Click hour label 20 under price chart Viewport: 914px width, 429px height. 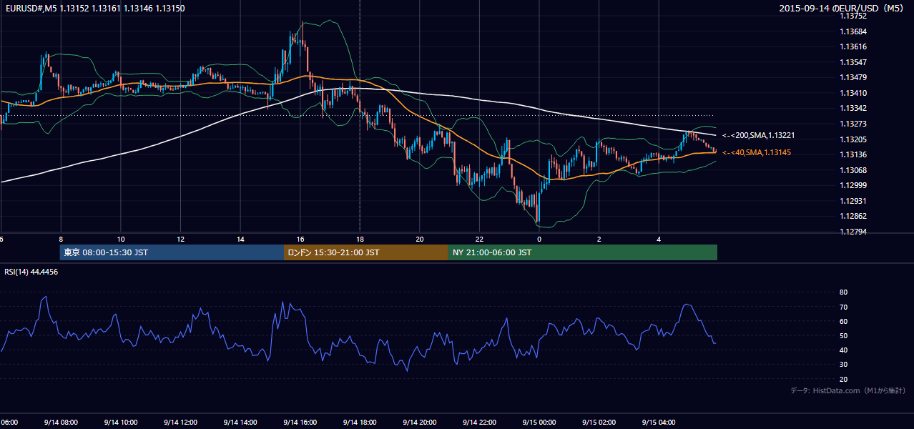point(420,240)
